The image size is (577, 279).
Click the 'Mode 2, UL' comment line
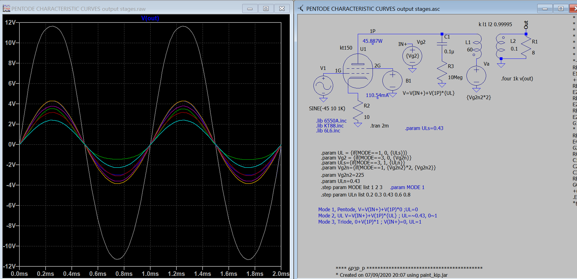pyautogui.click(x=377, y=216)
